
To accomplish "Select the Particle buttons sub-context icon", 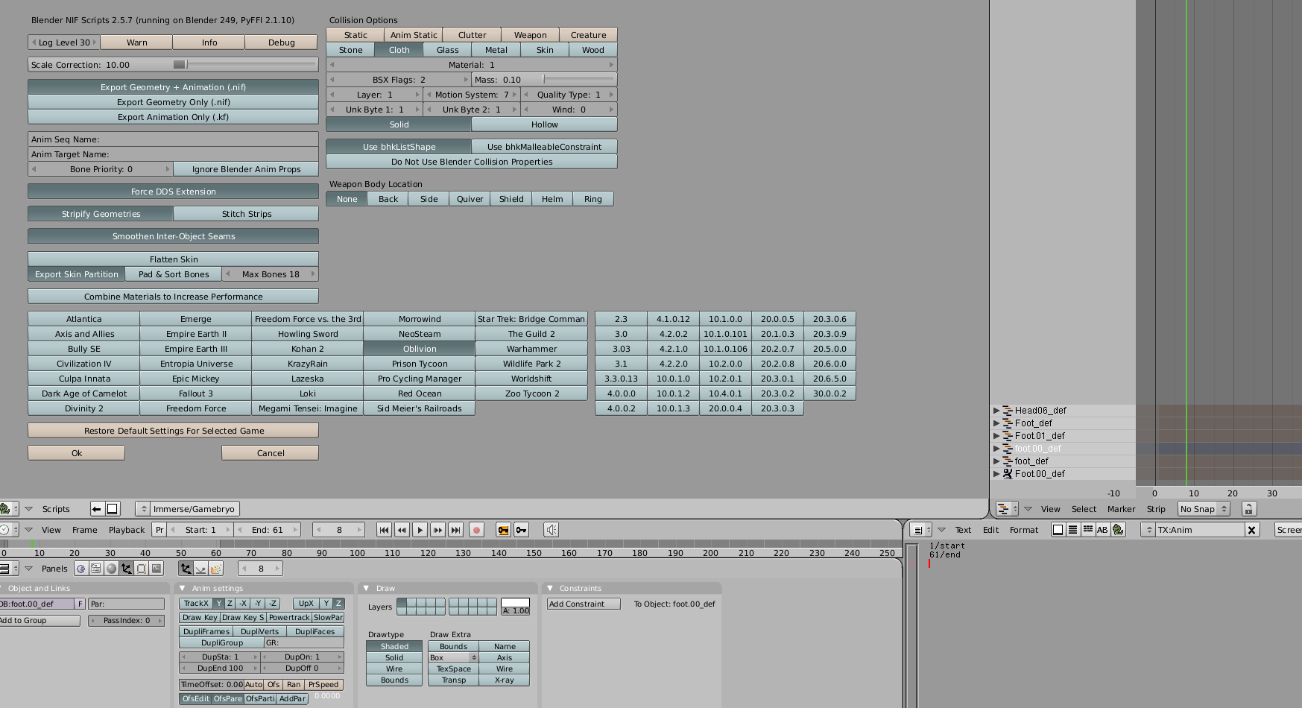I will pyautogui.click(x=215, y=569).
